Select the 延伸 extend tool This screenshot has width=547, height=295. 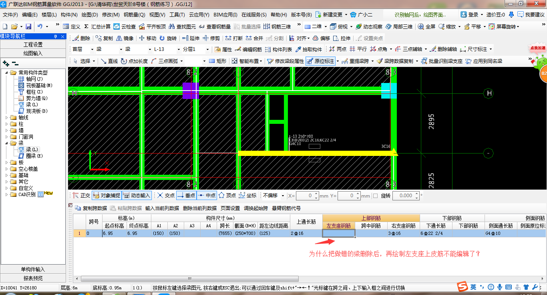pos(190,38)
